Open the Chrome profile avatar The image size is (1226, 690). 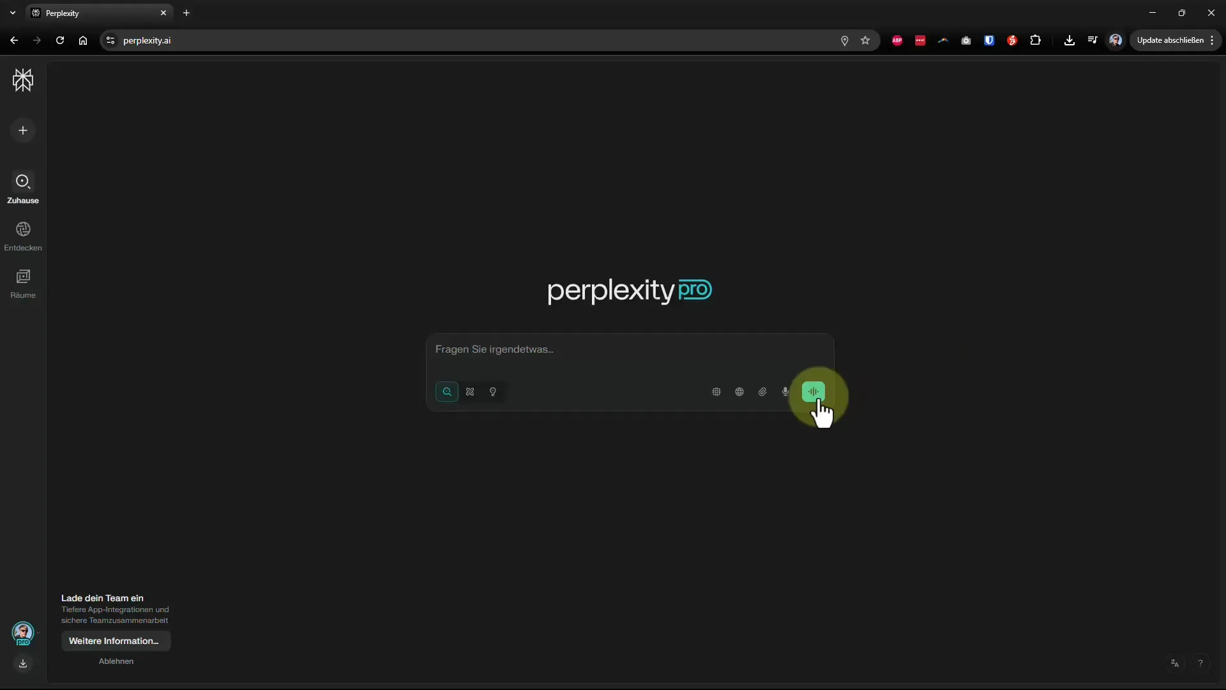pos(1116,40)
